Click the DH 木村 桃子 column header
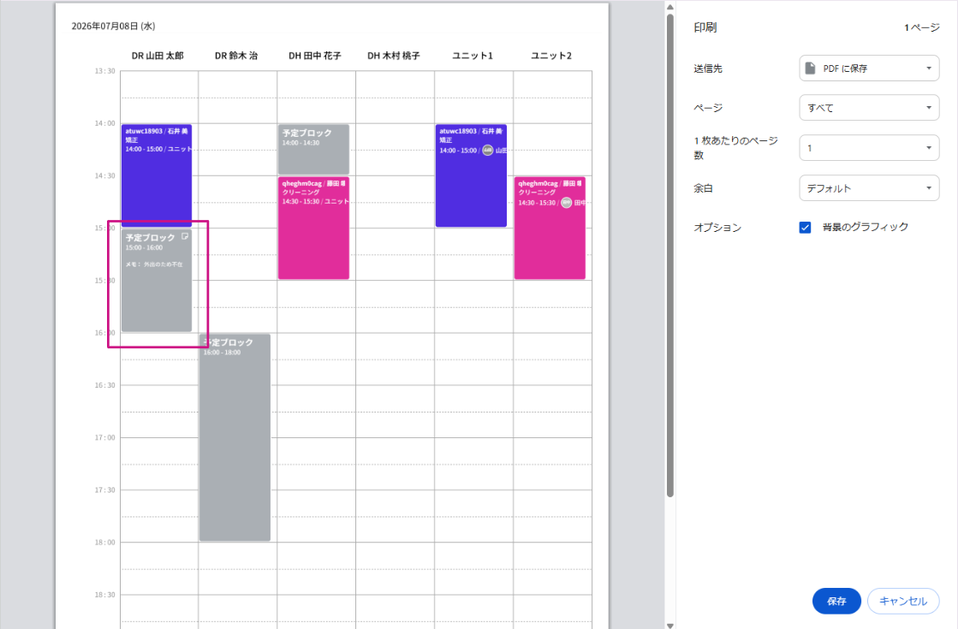This screenshot has height=629, width=958. click(394, 56)
